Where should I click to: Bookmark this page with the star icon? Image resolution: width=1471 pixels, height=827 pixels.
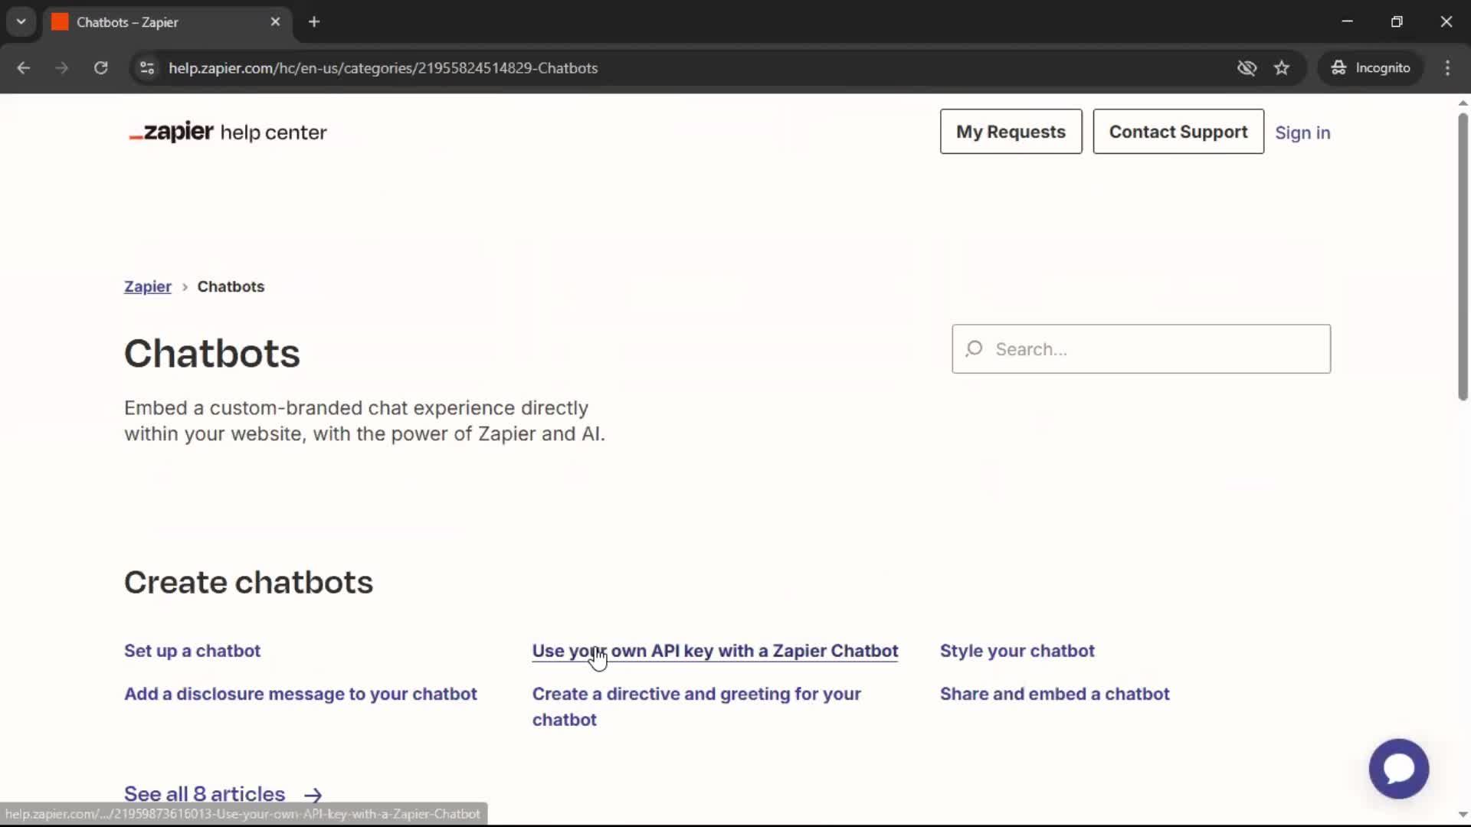pos(1282,67)
